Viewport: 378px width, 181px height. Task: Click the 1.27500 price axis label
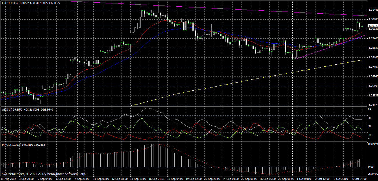[x=372, y=67]
